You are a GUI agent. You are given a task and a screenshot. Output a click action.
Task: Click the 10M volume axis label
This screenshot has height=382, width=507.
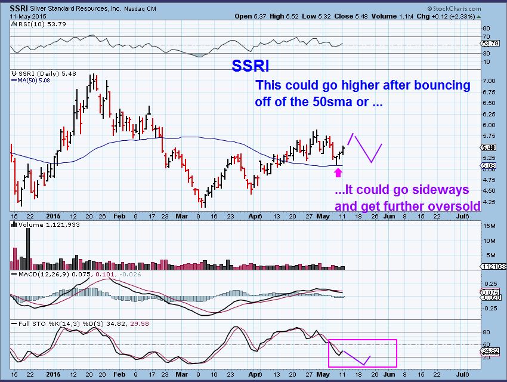489,241
